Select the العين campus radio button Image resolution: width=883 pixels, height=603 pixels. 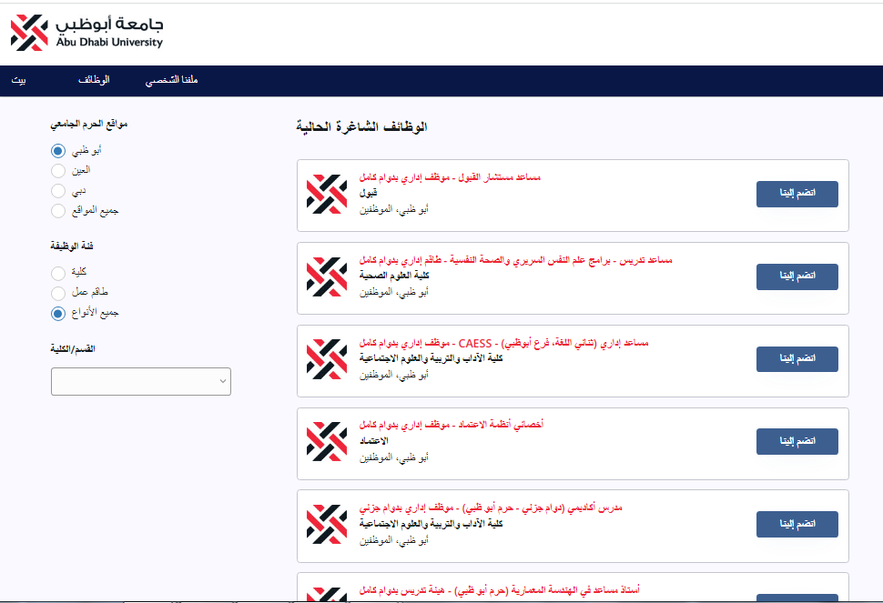click(58, 170)
